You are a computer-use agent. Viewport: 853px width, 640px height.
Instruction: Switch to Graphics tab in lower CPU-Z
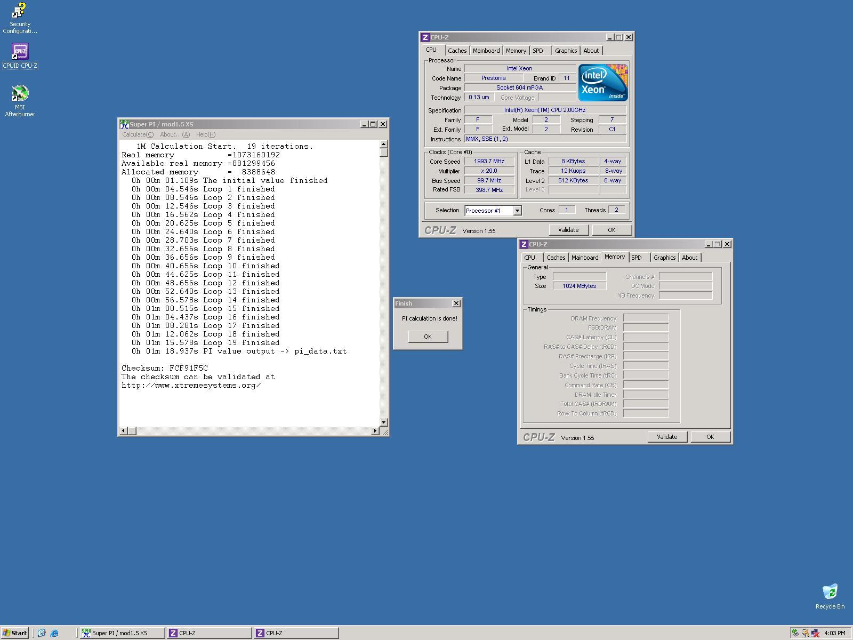(664, 258)
